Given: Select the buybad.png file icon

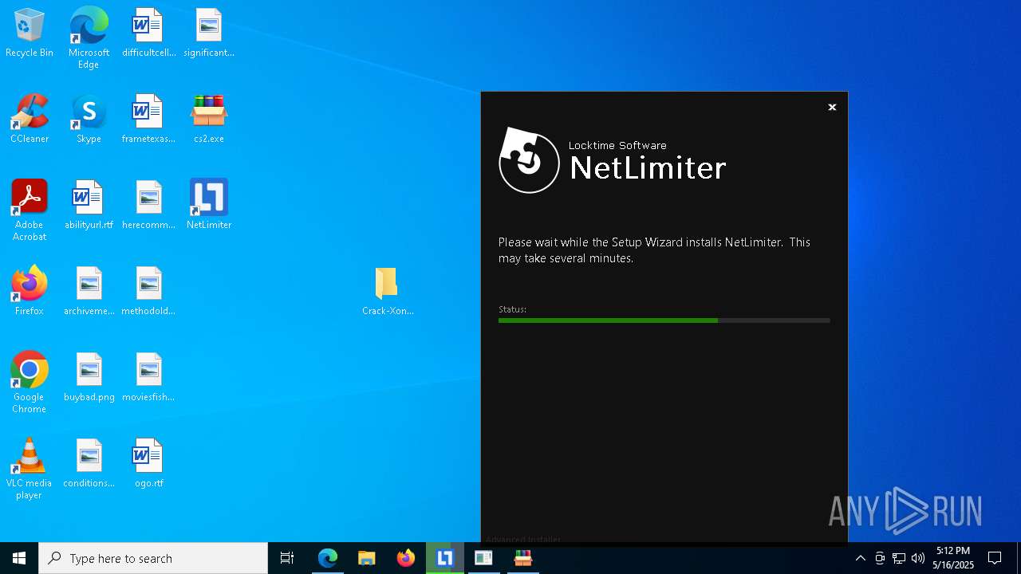Looking at the screenshot, I should click(x=89, y=378).
